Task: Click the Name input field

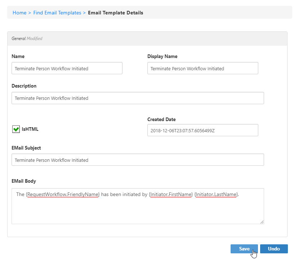Action: pyautogui.click(x=67, y=68)
